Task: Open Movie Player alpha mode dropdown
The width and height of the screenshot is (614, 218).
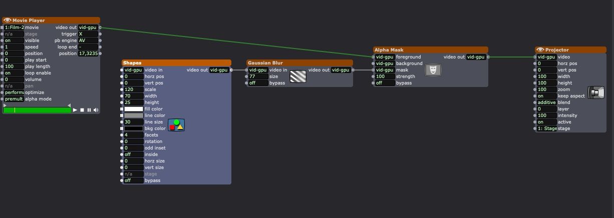Action: click(14, 99)
